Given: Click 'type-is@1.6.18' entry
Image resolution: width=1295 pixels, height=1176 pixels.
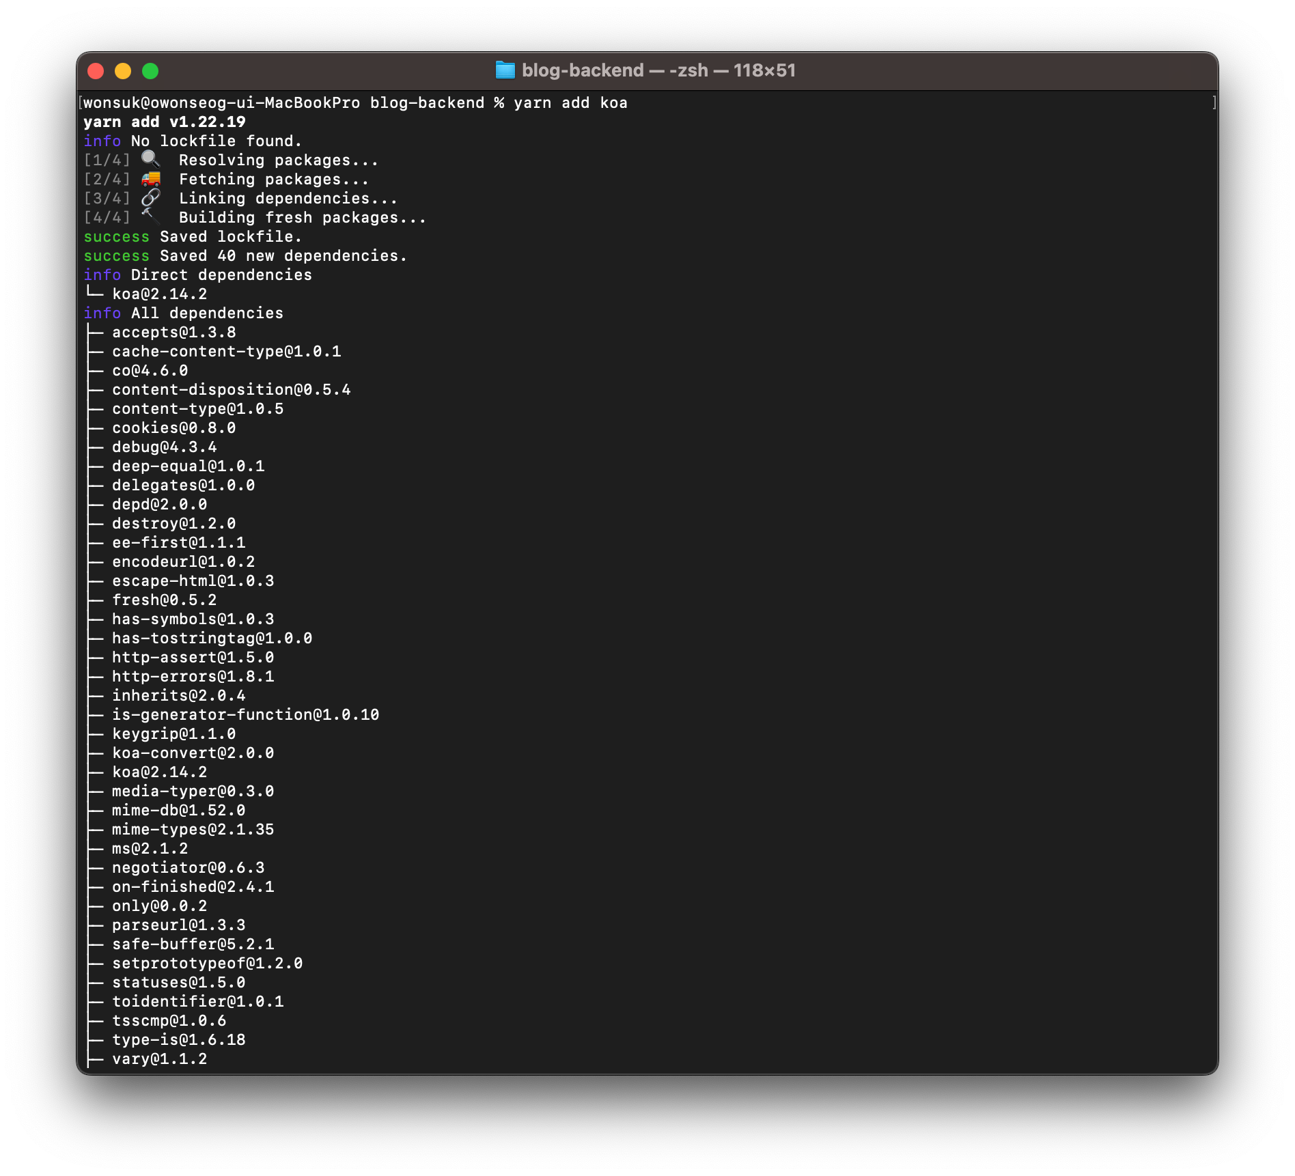Looking at the screenshot, I should click(x=179, y=1040).
